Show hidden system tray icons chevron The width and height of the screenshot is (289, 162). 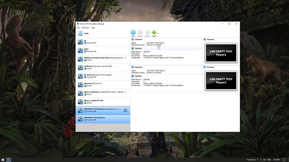coord(261,160)
